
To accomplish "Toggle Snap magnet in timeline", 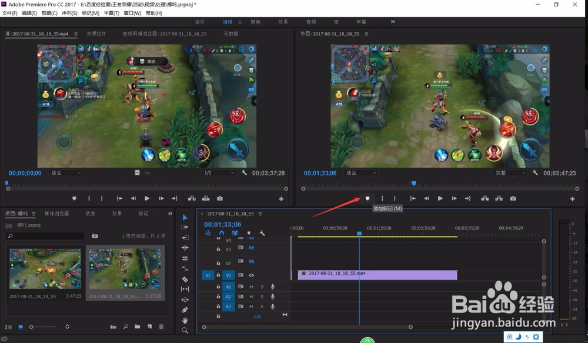I will click(222, 233).
